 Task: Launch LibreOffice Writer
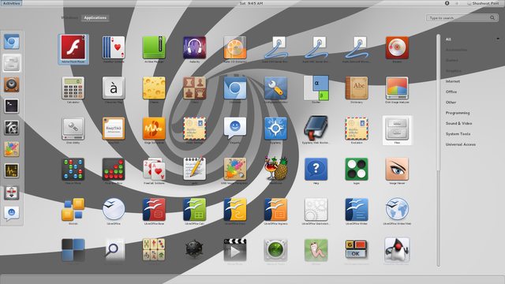coord(357,210)
